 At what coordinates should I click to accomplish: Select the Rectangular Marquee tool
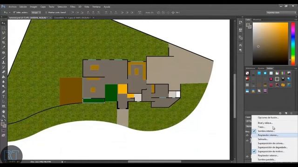(x=3, y=28)
